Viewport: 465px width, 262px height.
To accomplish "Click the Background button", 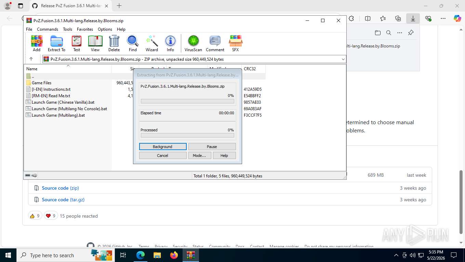I will (163, 146).
